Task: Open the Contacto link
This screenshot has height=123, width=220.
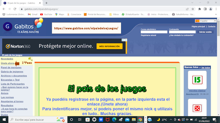Action: point(212,26)
